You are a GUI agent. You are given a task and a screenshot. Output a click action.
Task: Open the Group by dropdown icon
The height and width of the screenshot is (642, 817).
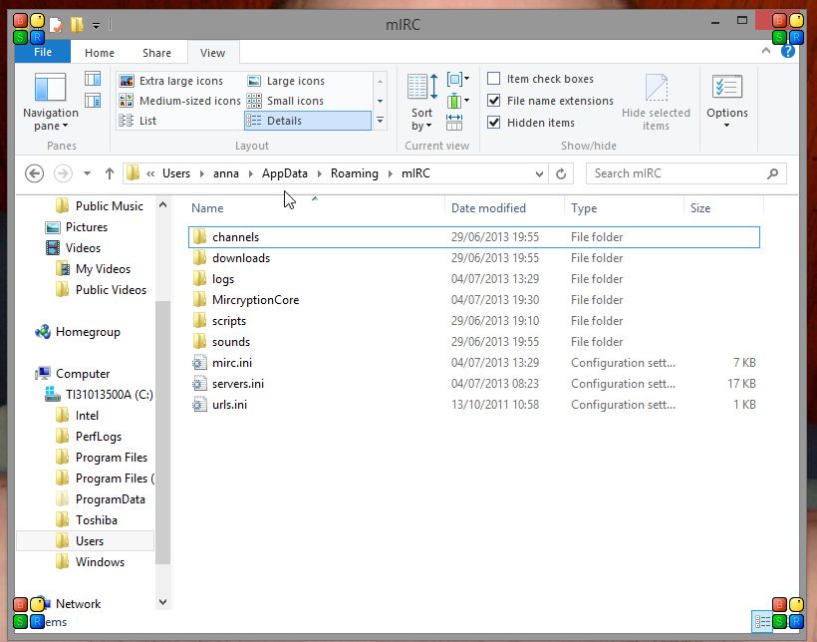458,80
